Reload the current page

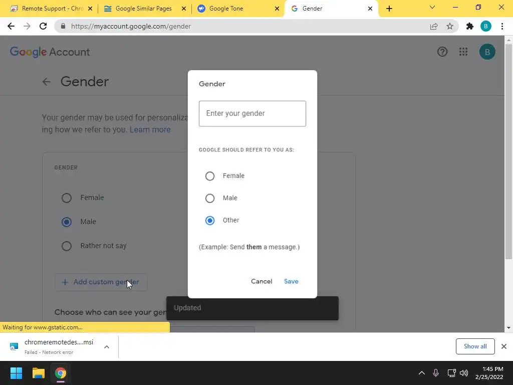43,26
